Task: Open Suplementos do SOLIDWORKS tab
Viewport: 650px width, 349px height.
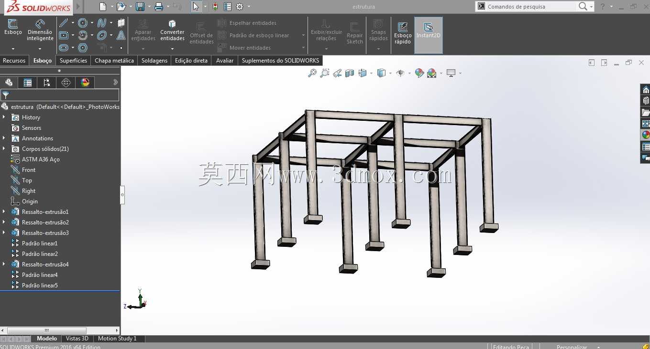Action: click(x=280, y=61)
